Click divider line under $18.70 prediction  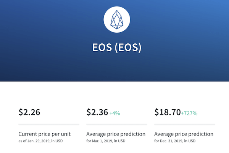pos(185,125)
